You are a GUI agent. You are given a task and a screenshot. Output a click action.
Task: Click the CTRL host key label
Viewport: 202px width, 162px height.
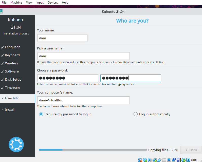(x=194, y=160)
